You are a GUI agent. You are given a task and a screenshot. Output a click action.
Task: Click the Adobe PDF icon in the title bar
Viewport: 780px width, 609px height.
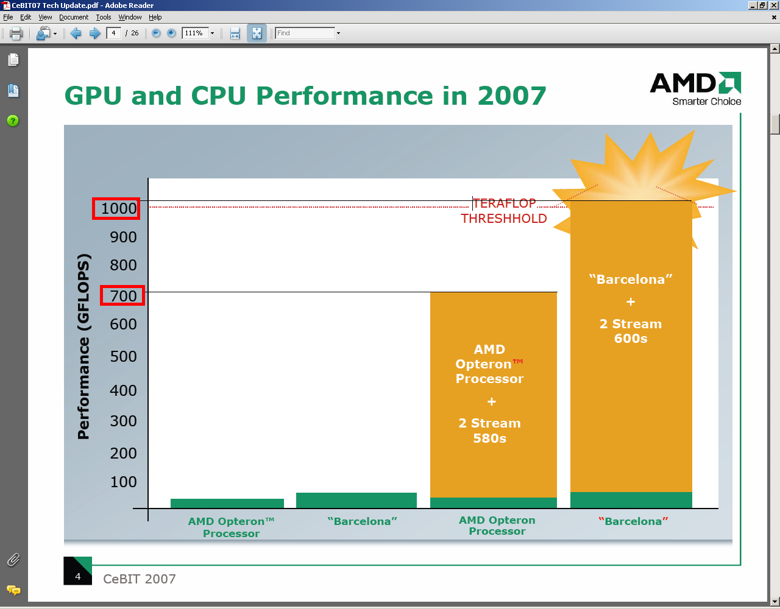point(6,5)
